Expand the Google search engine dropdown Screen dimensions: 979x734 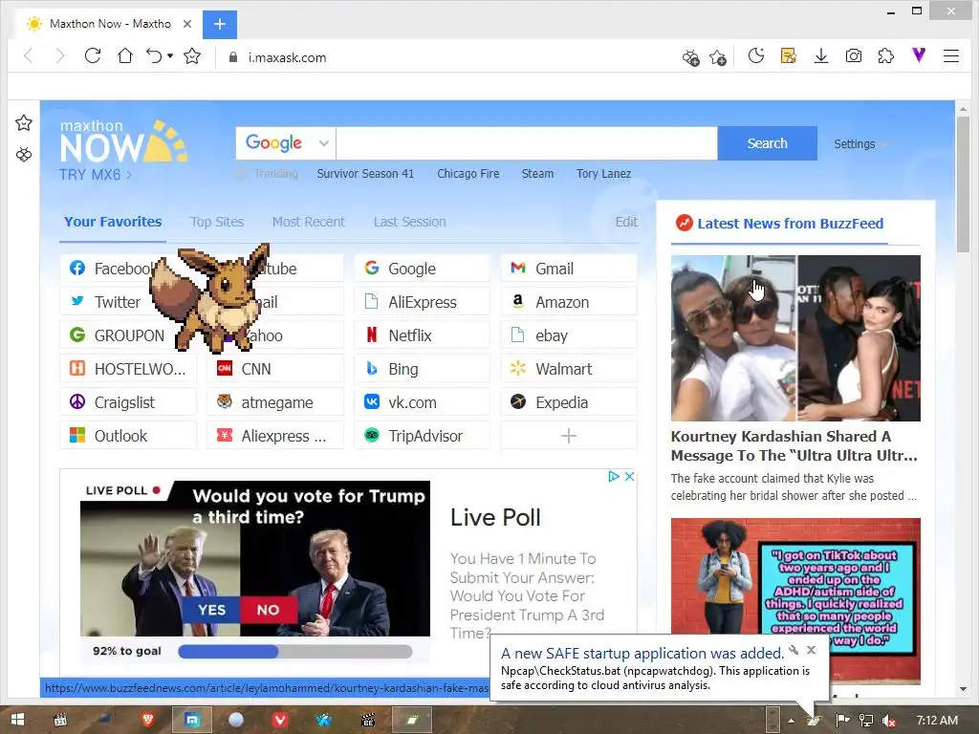323,143
